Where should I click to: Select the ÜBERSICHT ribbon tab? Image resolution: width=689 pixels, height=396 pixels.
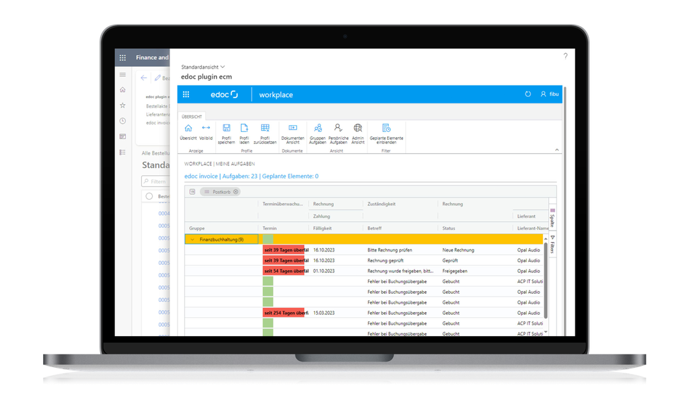coord(192,116)
